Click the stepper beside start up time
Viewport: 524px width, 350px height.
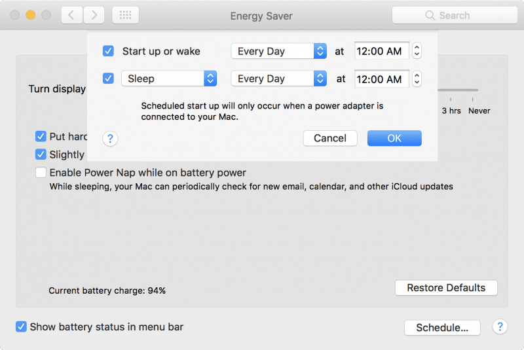pyautogui.click(x=417, y=51)
